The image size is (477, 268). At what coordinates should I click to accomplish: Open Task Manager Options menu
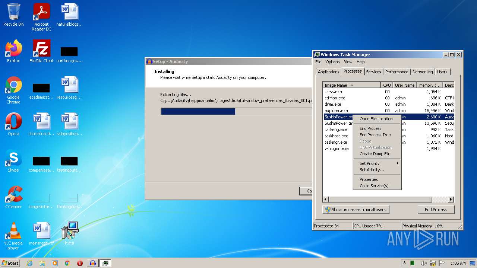click(x=332, y=62)
